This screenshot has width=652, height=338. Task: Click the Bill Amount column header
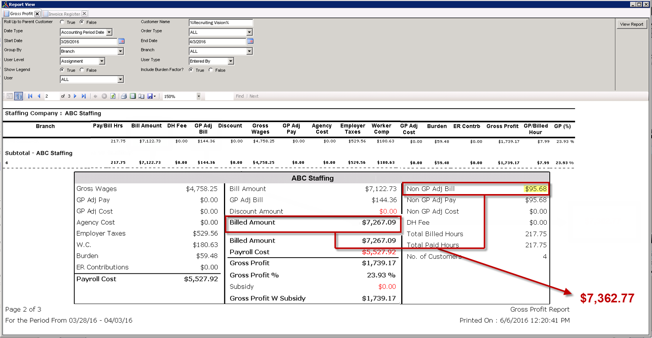[146, 126]
